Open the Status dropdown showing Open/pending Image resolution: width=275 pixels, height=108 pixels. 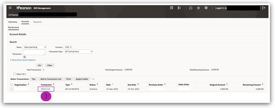[x=35, y=47]
